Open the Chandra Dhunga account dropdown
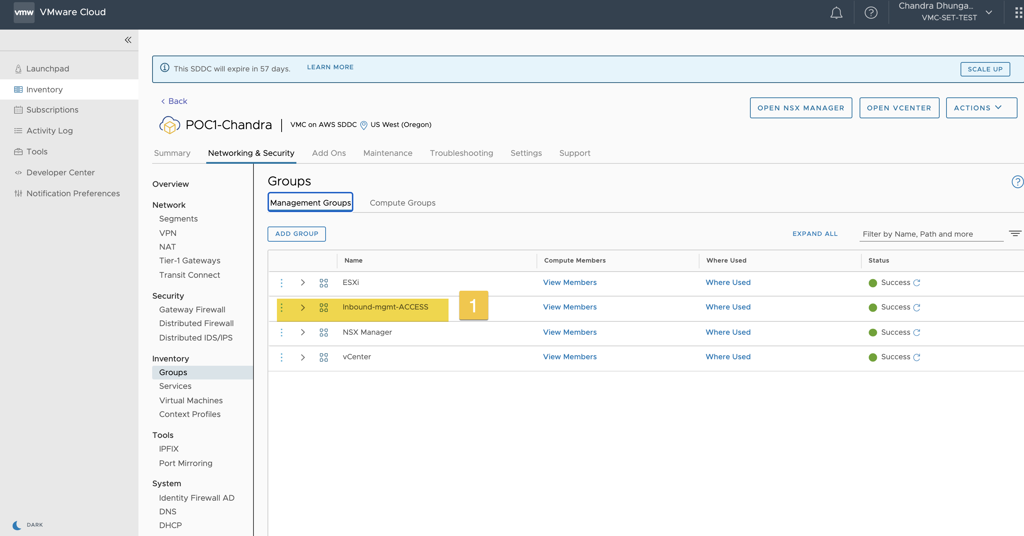This screenshot has width=1024, height=536. pos(946,12)
